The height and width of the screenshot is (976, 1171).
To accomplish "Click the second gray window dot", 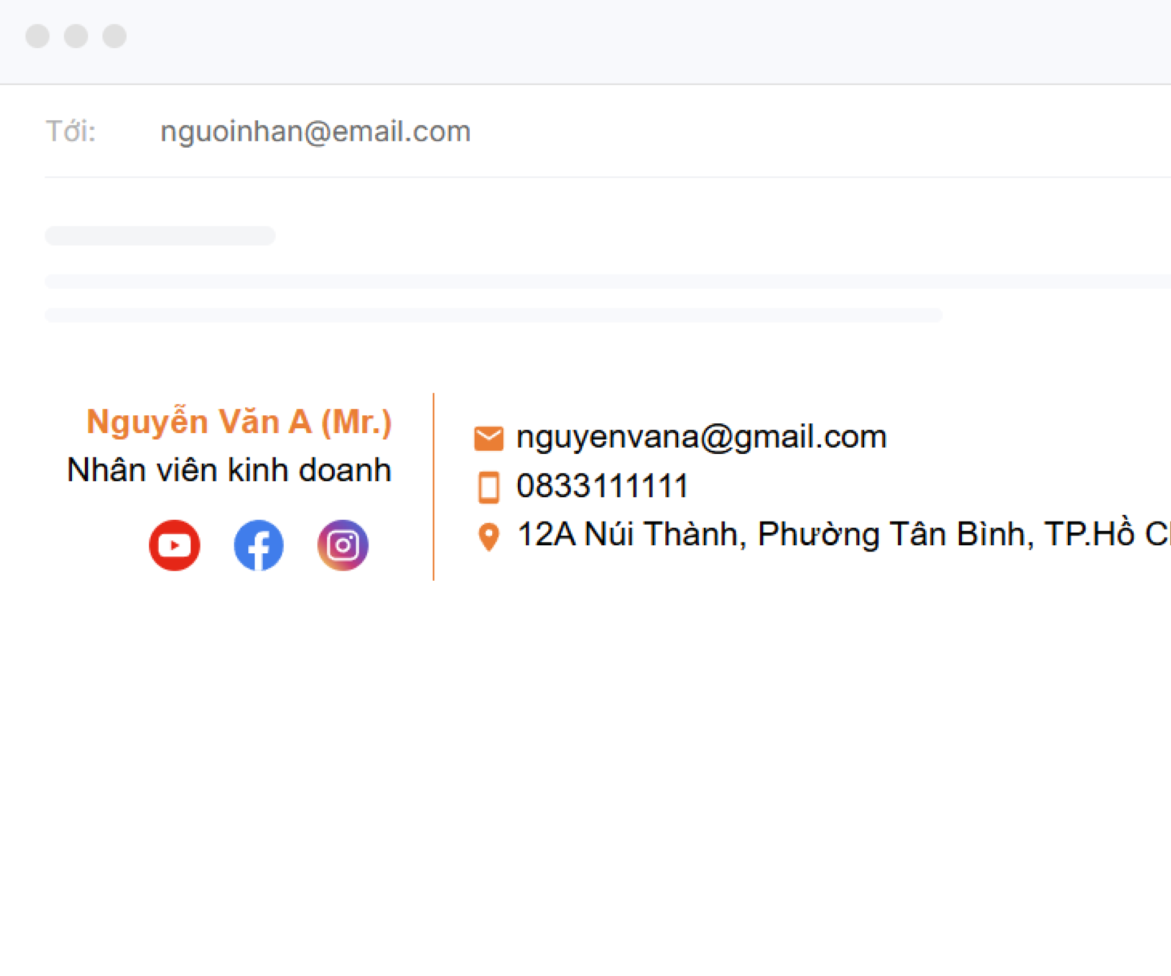I will pyautogui.click(x=76, y=36).
